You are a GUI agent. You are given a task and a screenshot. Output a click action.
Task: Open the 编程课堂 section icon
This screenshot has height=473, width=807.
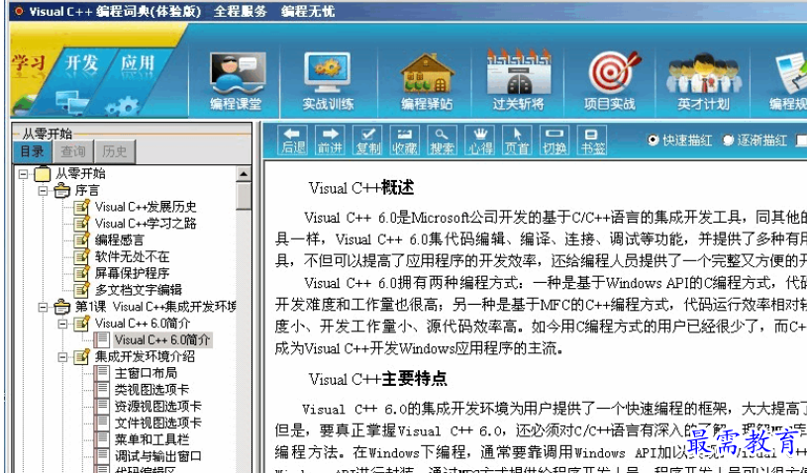236,81
